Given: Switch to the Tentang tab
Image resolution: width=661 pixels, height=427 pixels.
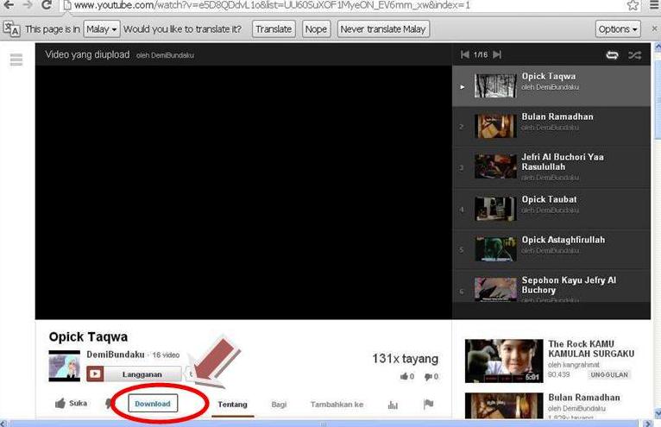Looking at the screenshot, I should pyautogui.click(x=232, y=405).
